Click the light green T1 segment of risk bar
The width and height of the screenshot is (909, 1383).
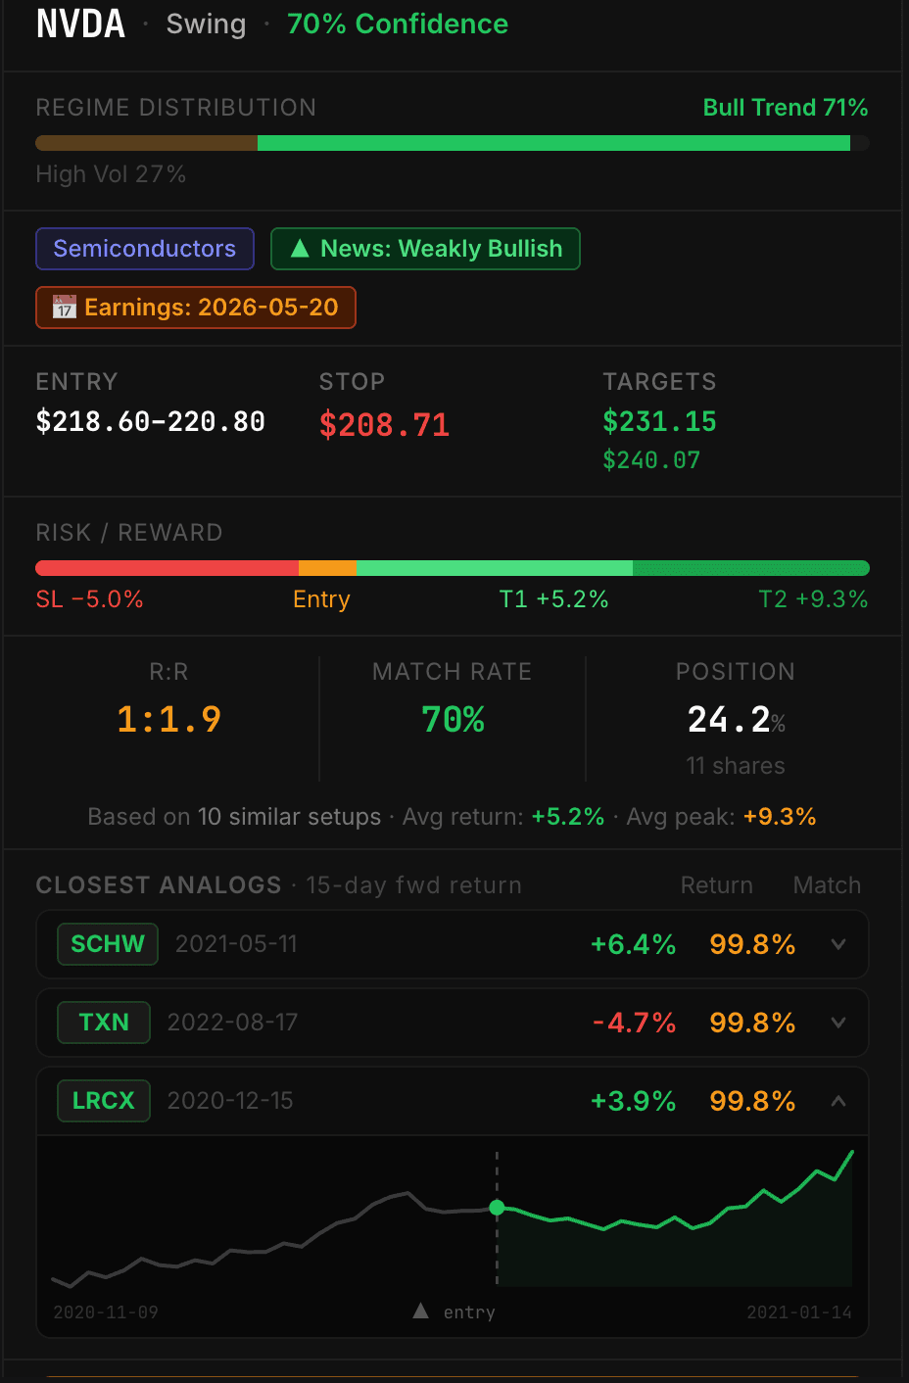click(495, 568)
